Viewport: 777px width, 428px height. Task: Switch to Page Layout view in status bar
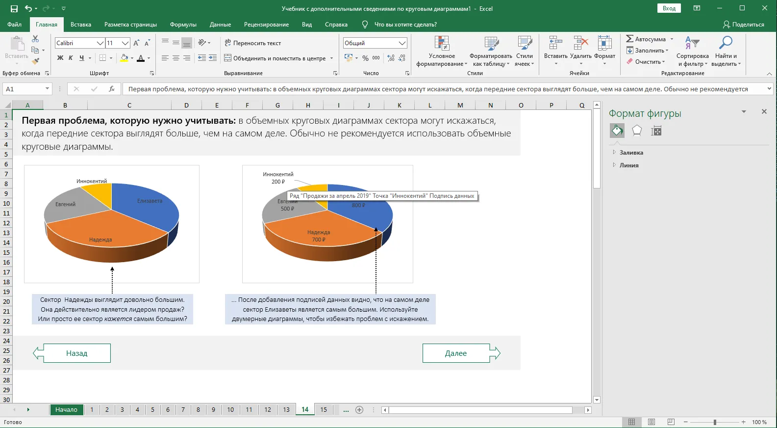click(652, 422)
